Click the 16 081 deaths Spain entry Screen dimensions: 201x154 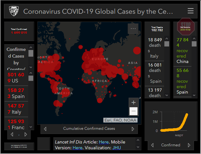tap(154, 73)
